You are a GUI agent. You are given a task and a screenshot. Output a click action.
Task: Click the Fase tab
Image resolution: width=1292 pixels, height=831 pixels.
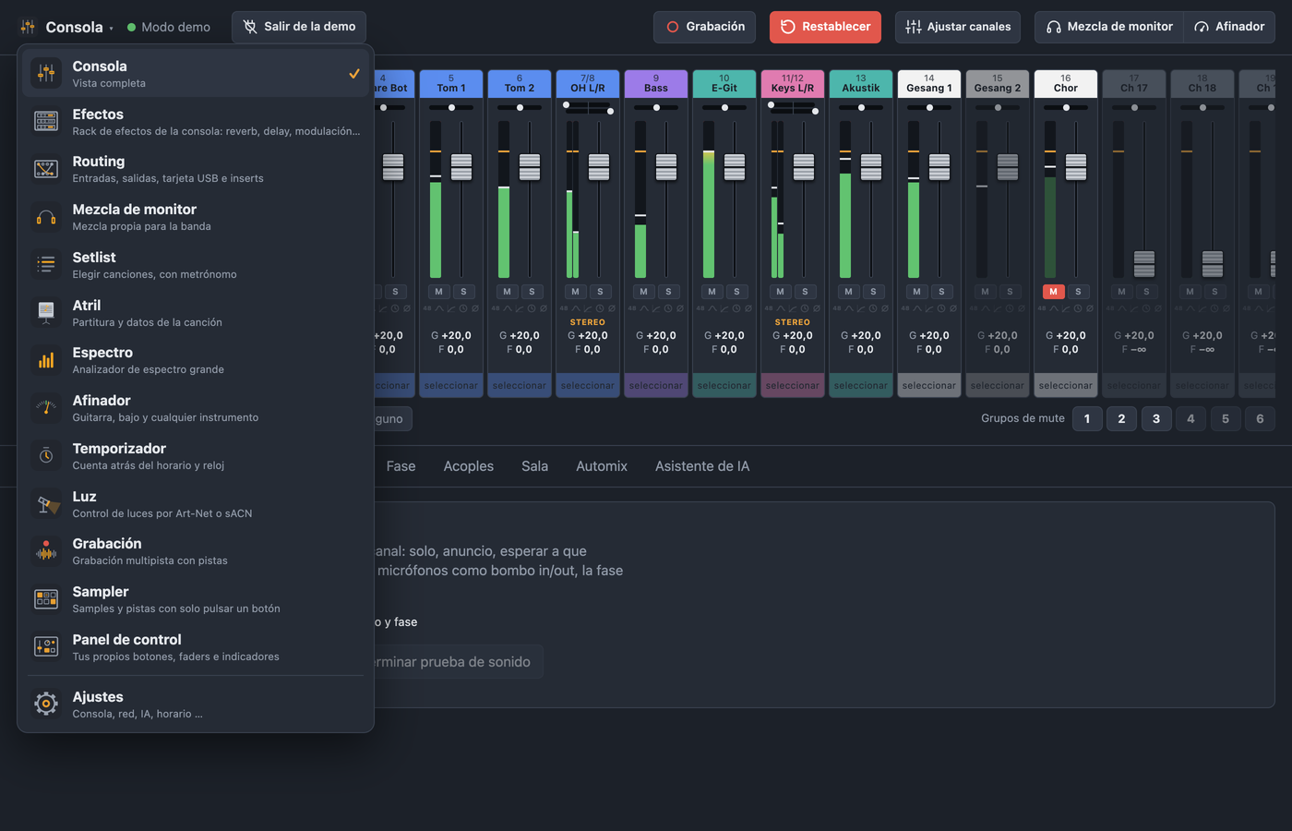[401, 466]
